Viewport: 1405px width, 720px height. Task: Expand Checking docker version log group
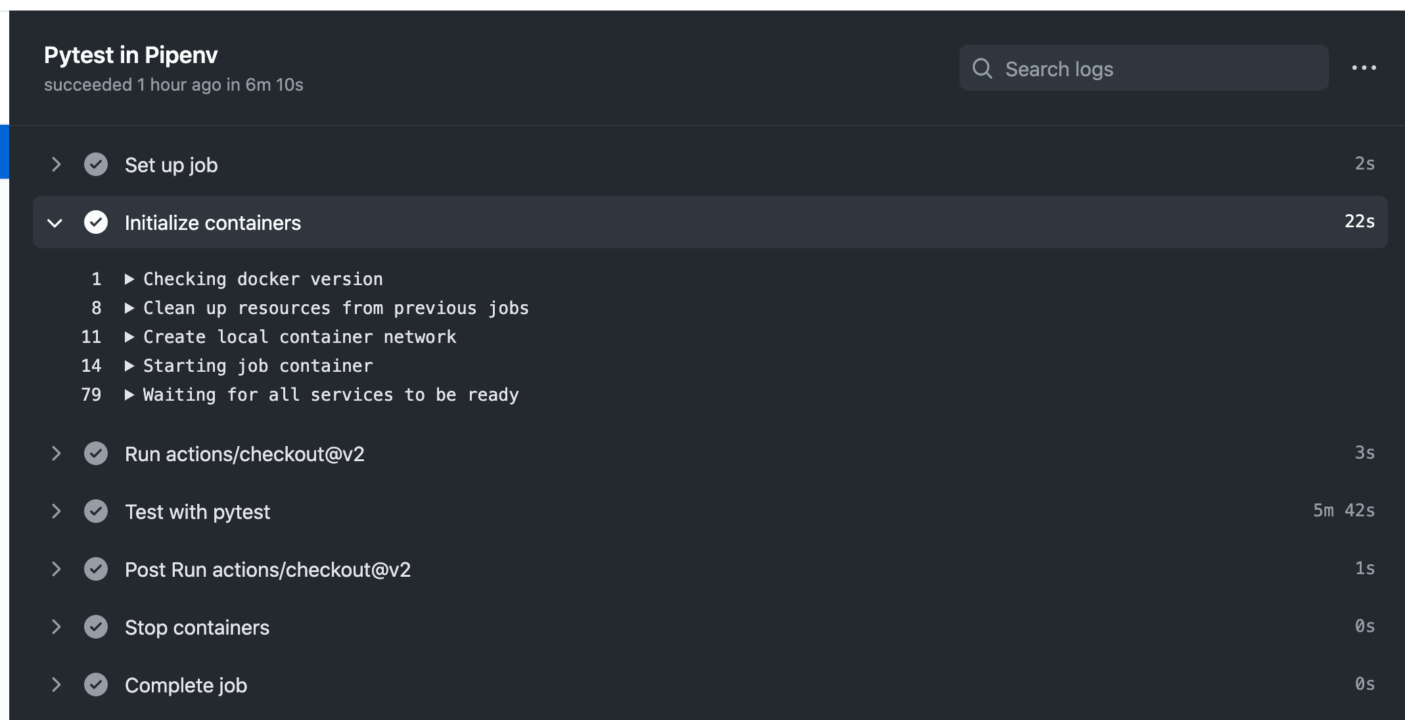coord(129,279)
